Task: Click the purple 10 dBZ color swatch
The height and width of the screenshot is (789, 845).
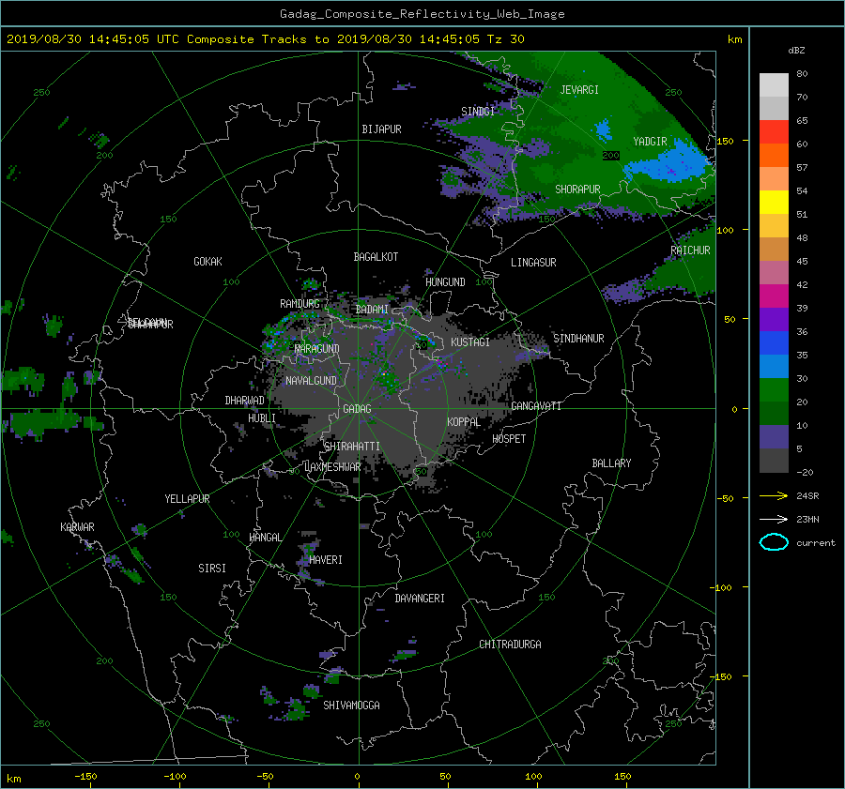Action: [x=774, y=437]
